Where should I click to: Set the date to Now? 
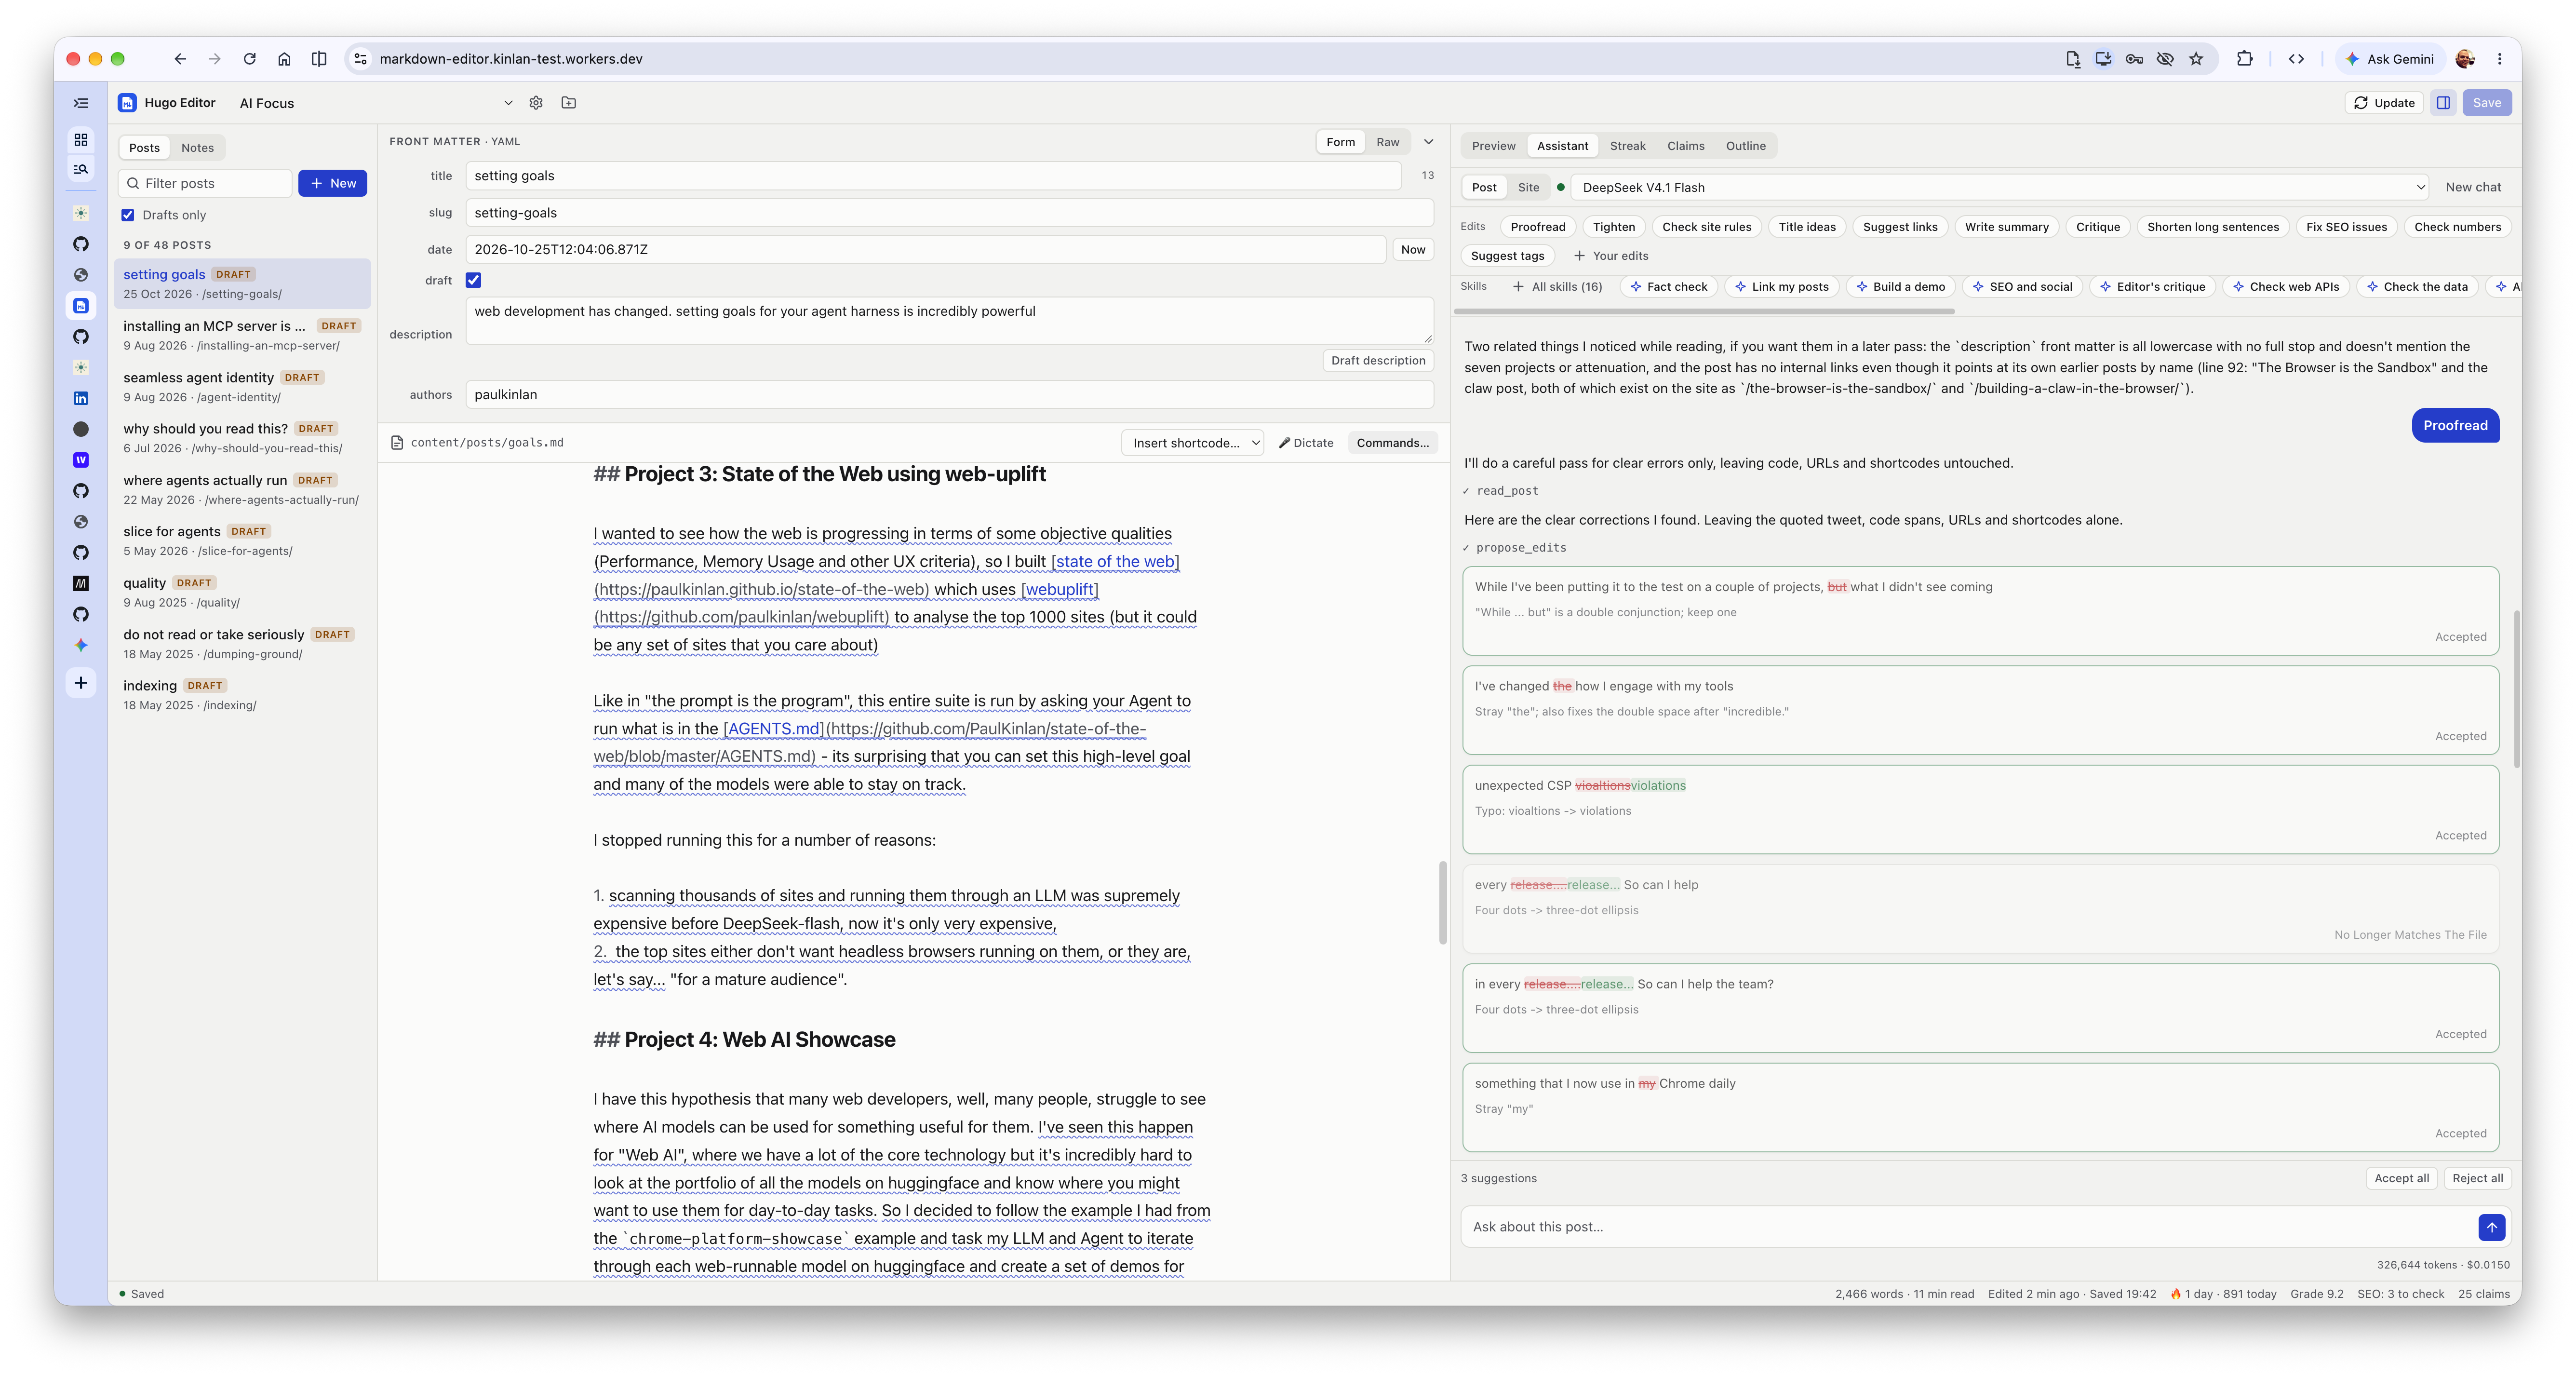1413,250
